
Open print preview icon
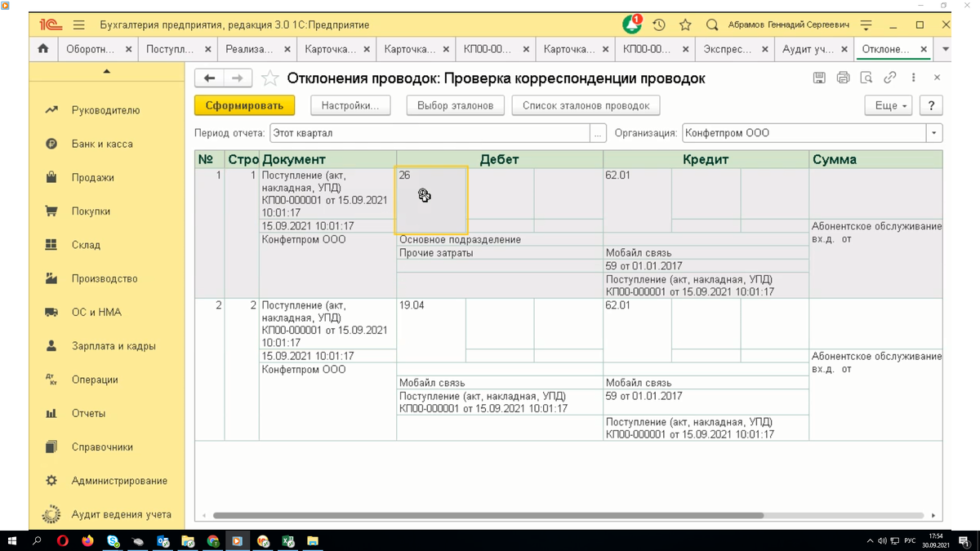[866, 78]
